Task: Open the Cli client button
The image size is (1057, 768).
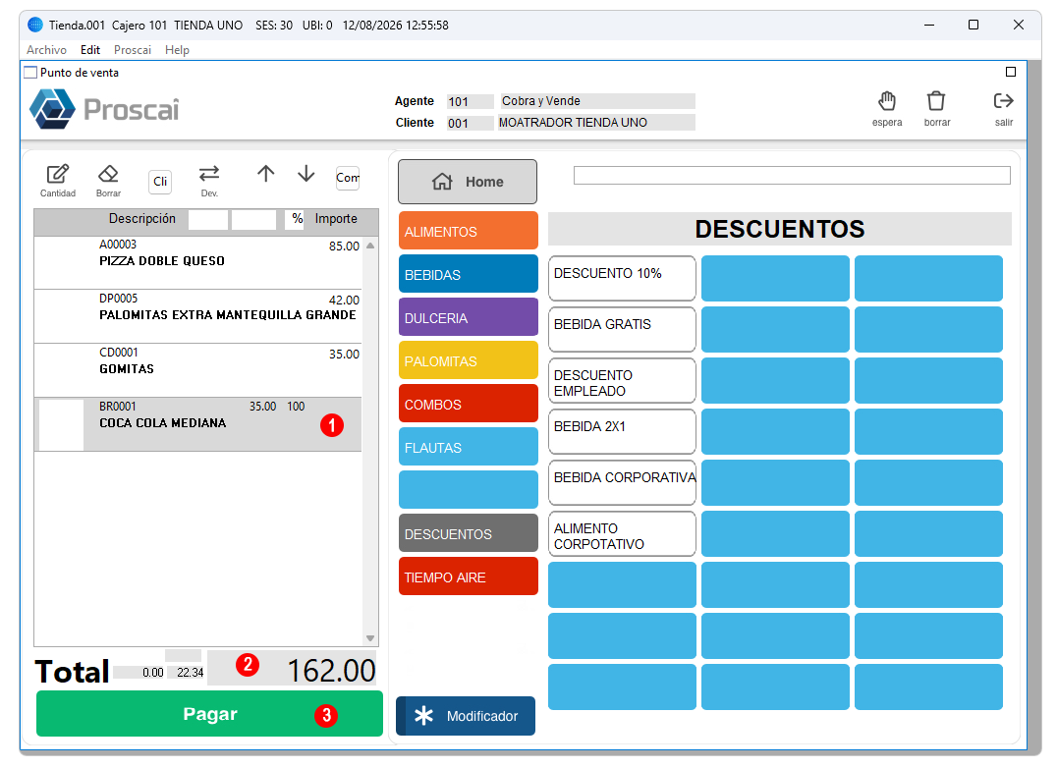Action: (160, 182)
